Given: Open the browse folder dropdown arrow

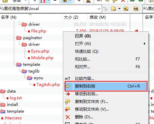Looking at the screenshot, I should point(119,9).
